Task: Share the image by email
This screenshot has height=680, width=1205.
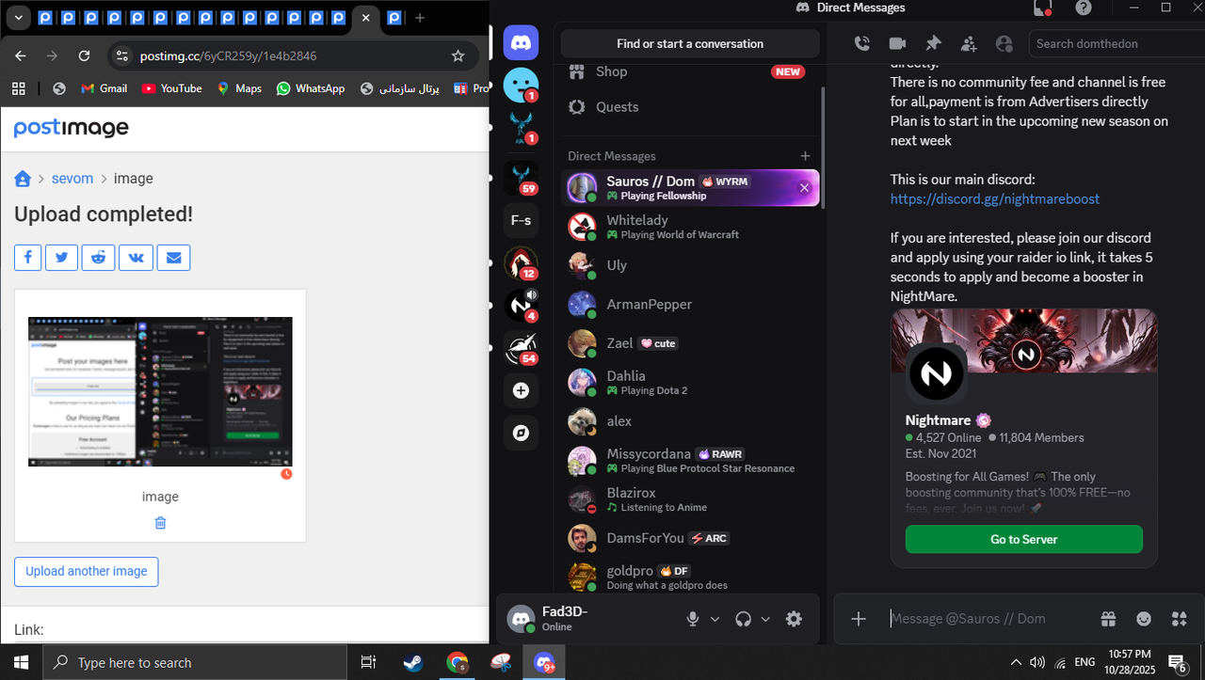Action: pyautogui.click(x=173, y=257)
